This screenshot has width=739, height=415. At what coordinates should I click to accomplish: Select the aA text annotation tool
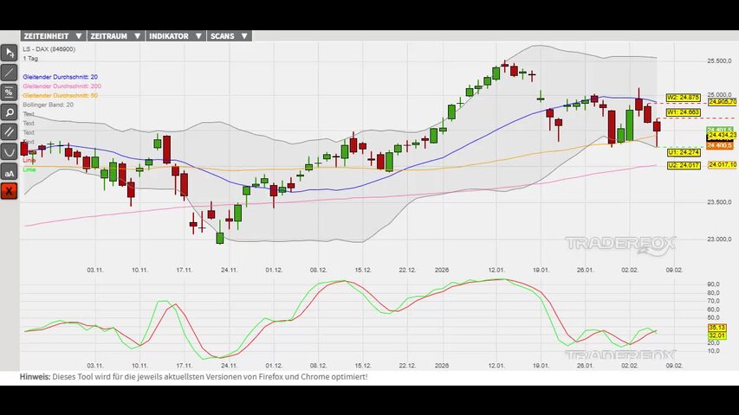coord(9,172)
